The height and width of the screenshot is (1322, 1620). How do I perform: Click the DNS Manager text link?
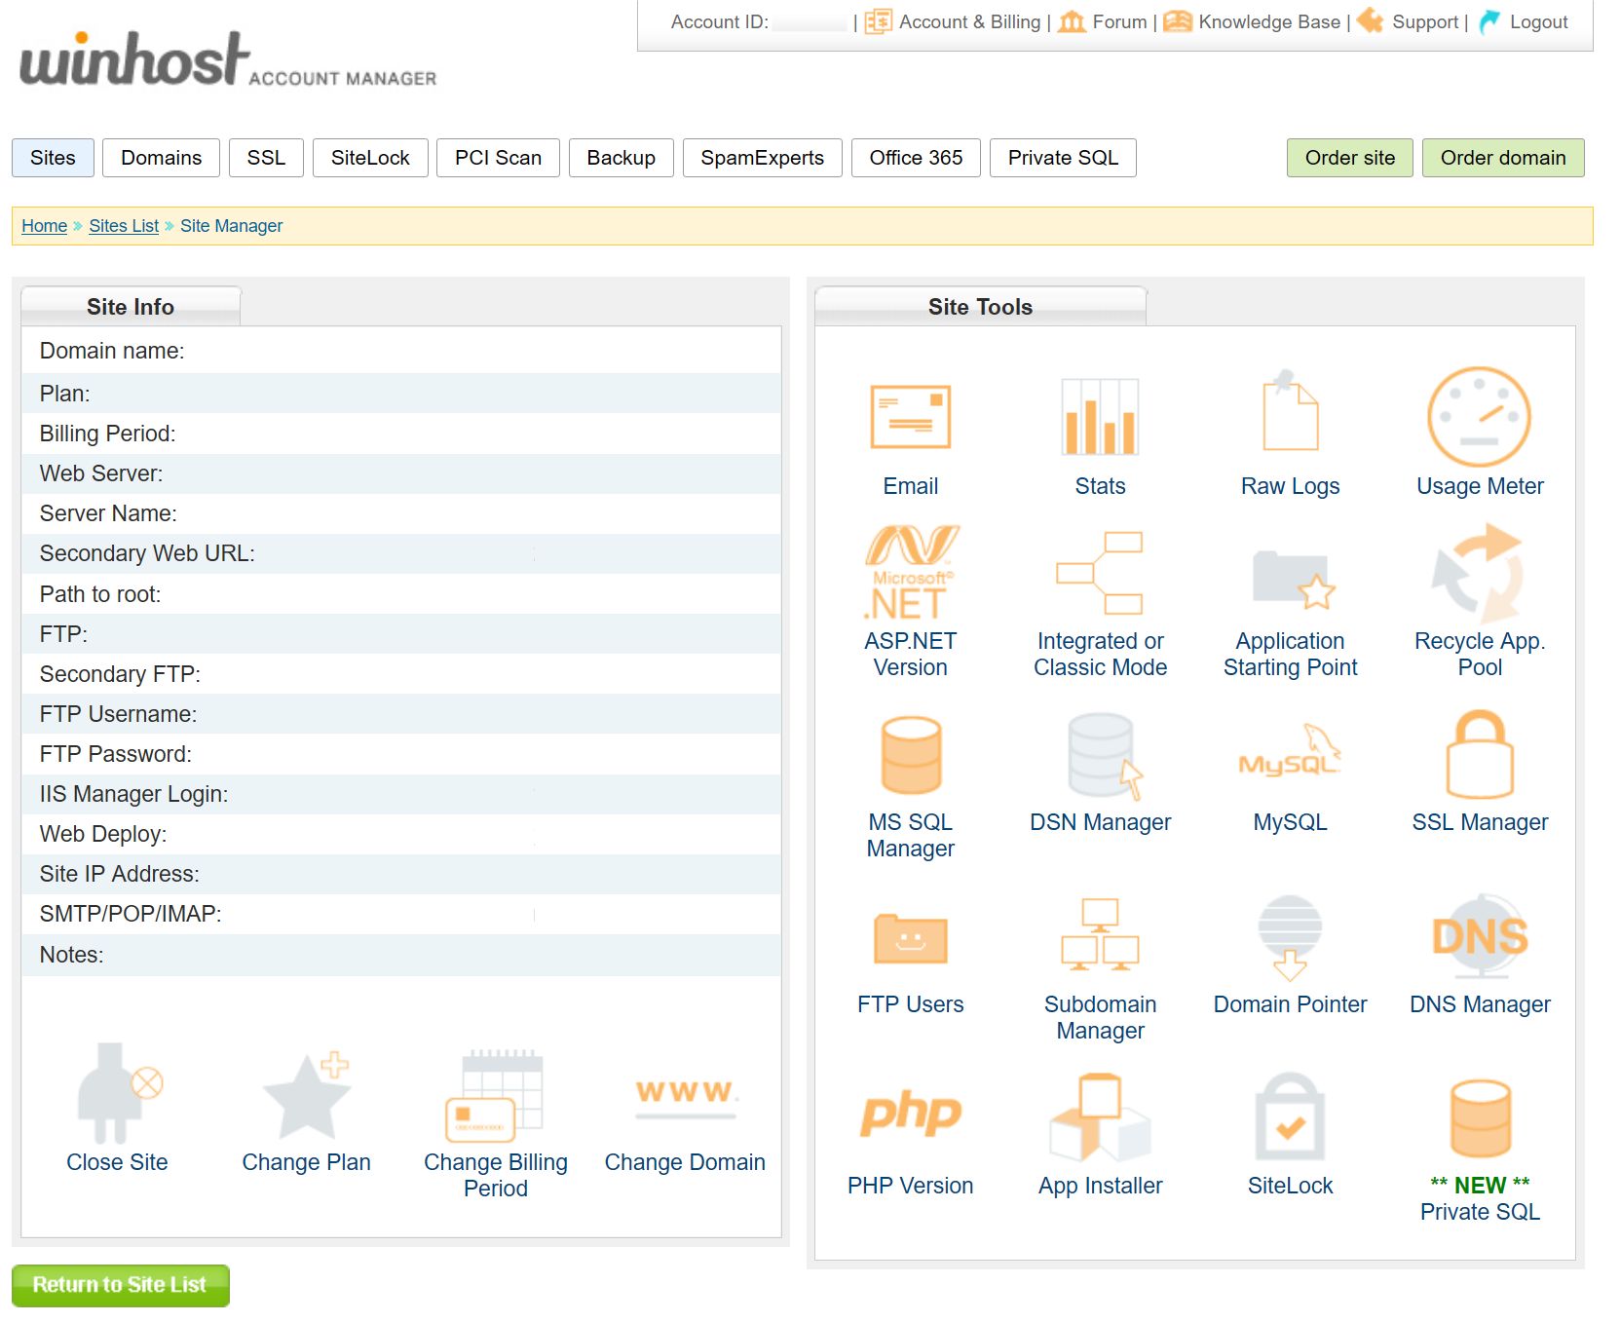tap(1480, 1004)
